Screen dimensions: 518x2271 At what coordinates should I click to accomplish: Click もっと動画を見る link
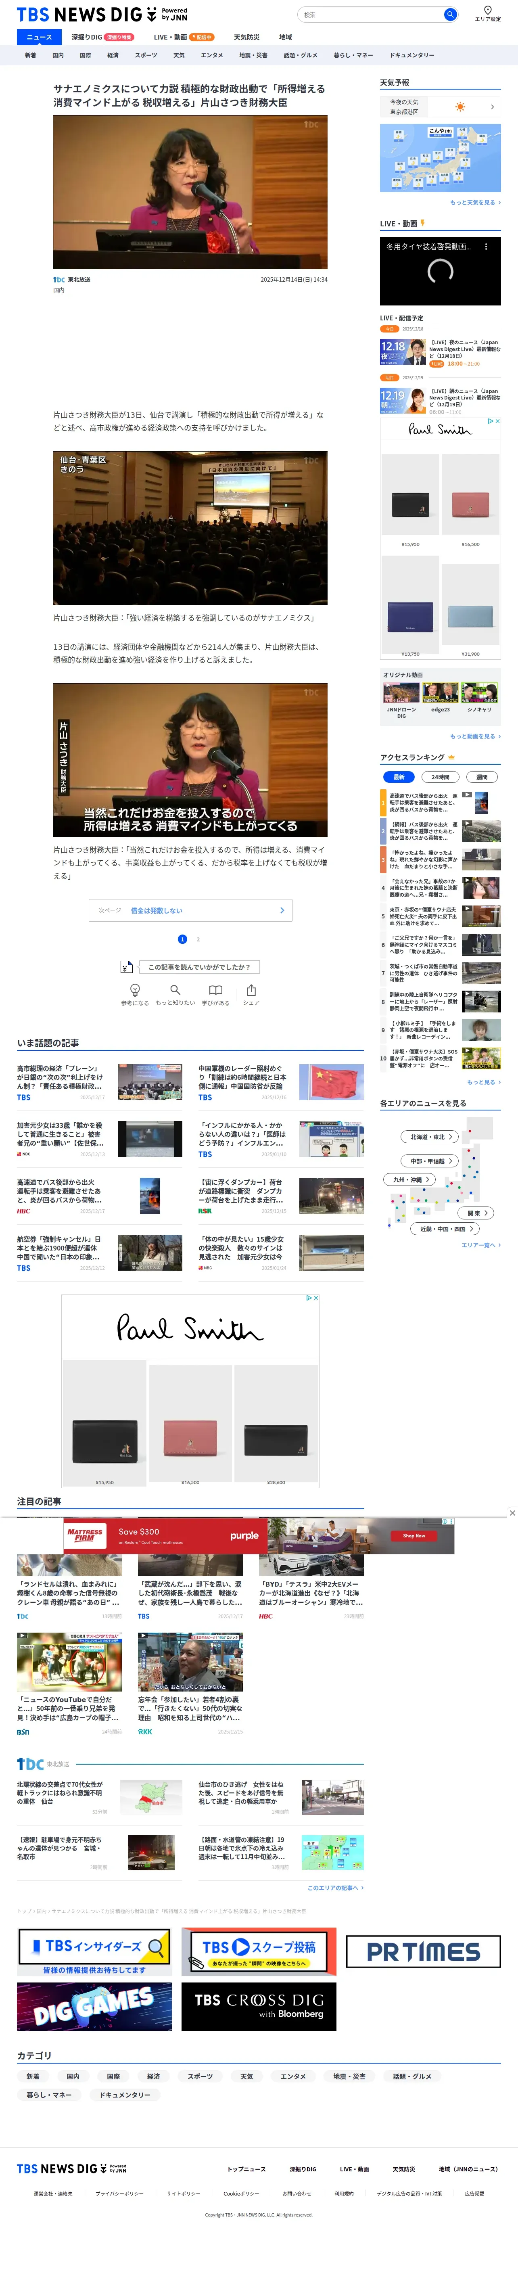475,736
